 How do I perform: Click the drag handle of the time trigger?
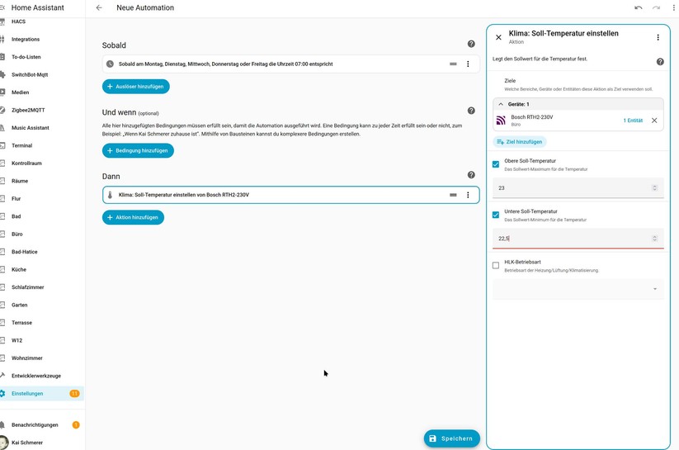pyautogui.click(x=453, y=64)
